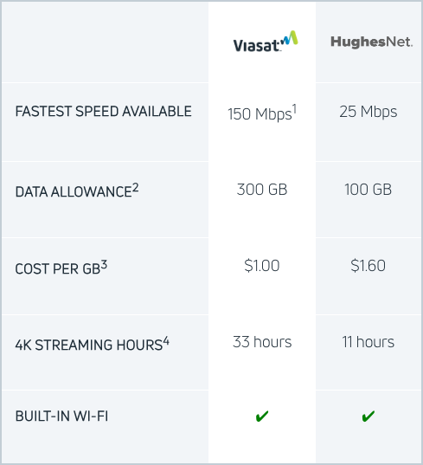Click the green checkmark under Viasat
The image size is (423, 465).
[262, 416]
